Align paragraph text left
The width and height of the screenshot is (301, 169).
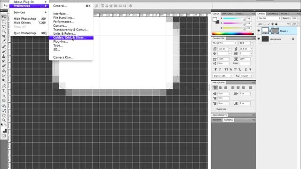215,88
